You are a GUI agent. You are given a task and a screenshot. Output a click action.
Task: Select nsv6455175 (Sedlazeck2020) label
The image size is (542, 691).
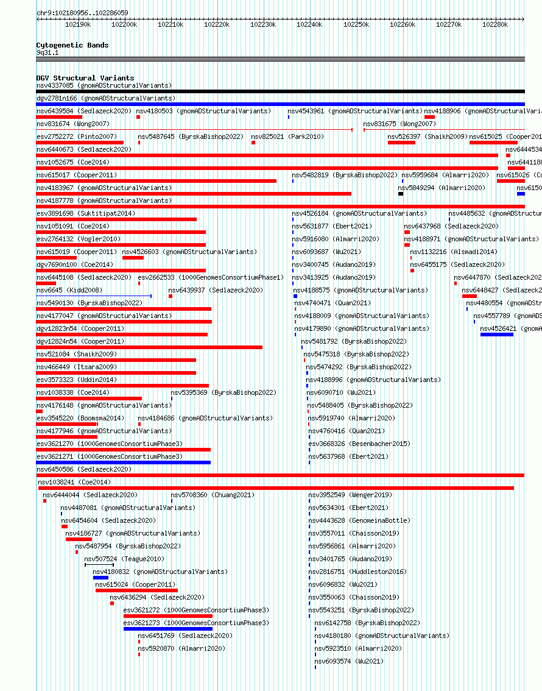pos(457,264)
